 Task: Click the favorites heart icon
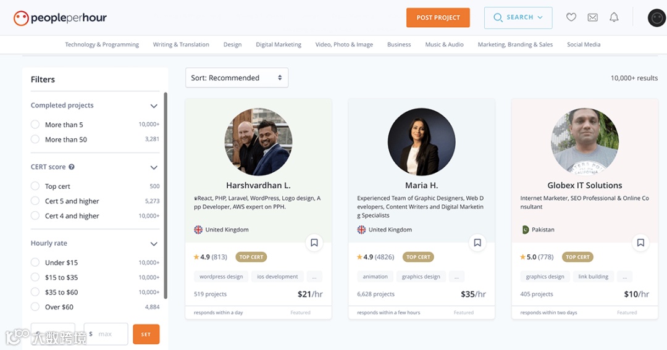571,17
